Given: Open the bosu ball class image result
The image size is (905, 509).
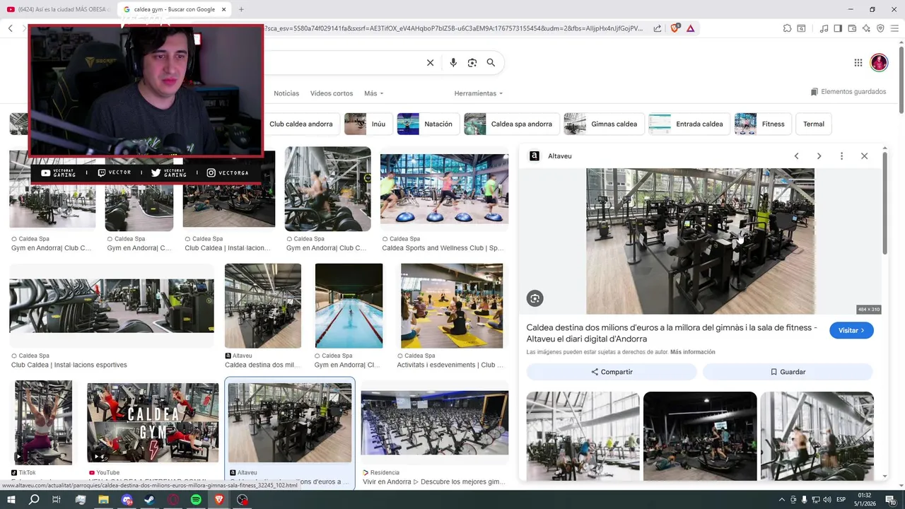Looking at the screenshot, I should [444, 189].
